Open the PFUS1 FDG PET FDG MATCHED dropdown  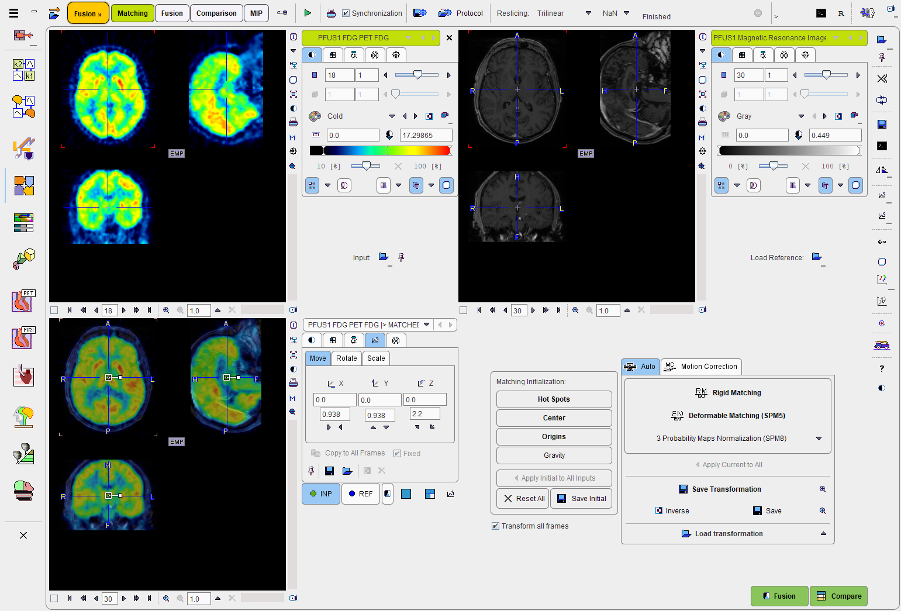(x=427, y=325)
